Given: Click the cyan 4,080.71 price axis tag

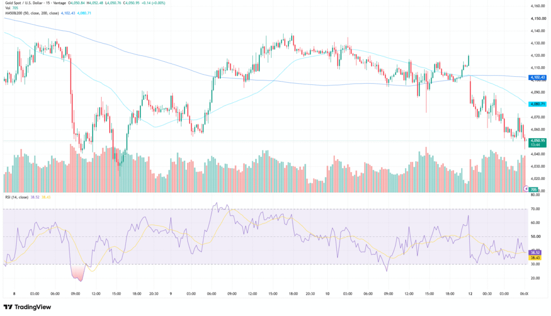Looking at the screenshot, I should click(538, 104).
